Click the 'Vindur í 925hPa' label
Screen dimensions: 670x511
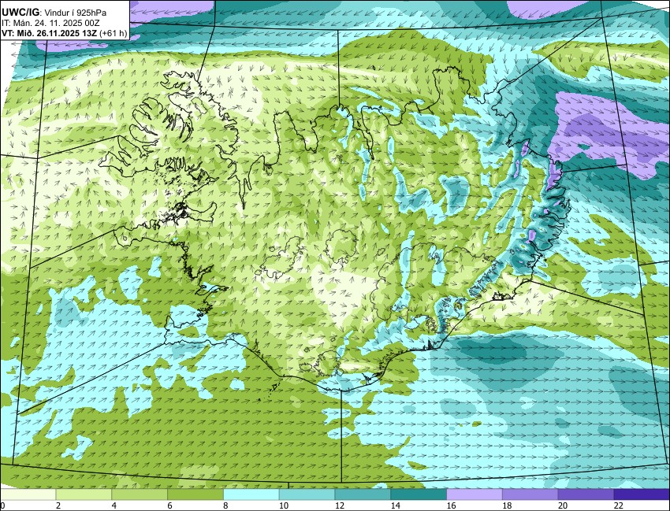(75, 13)
